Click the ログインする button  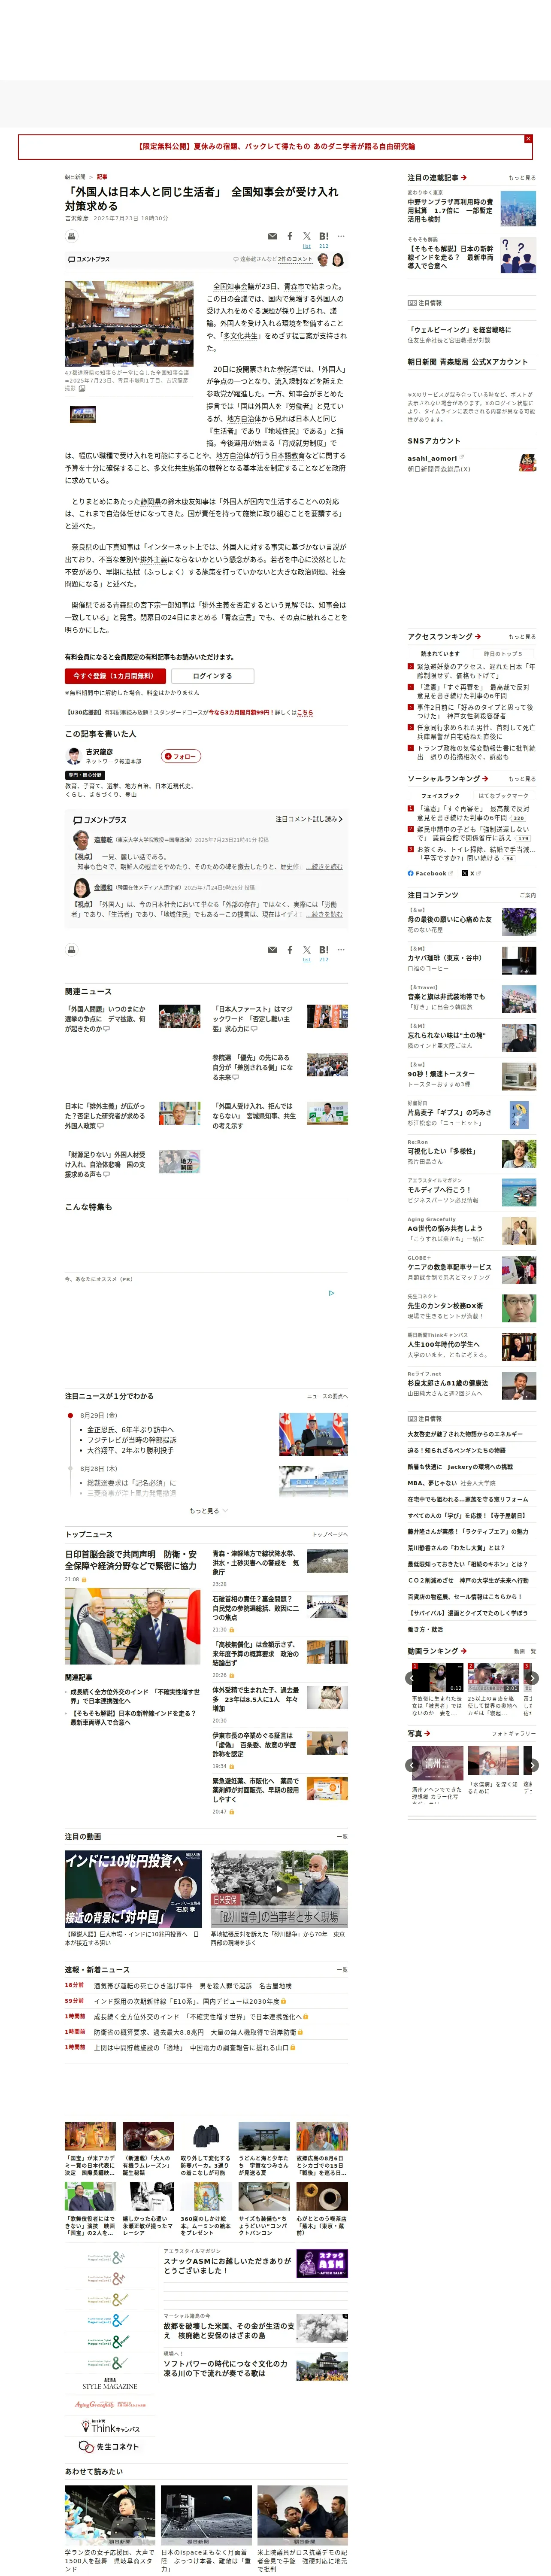pyautogui.click(x=212, y=676)
